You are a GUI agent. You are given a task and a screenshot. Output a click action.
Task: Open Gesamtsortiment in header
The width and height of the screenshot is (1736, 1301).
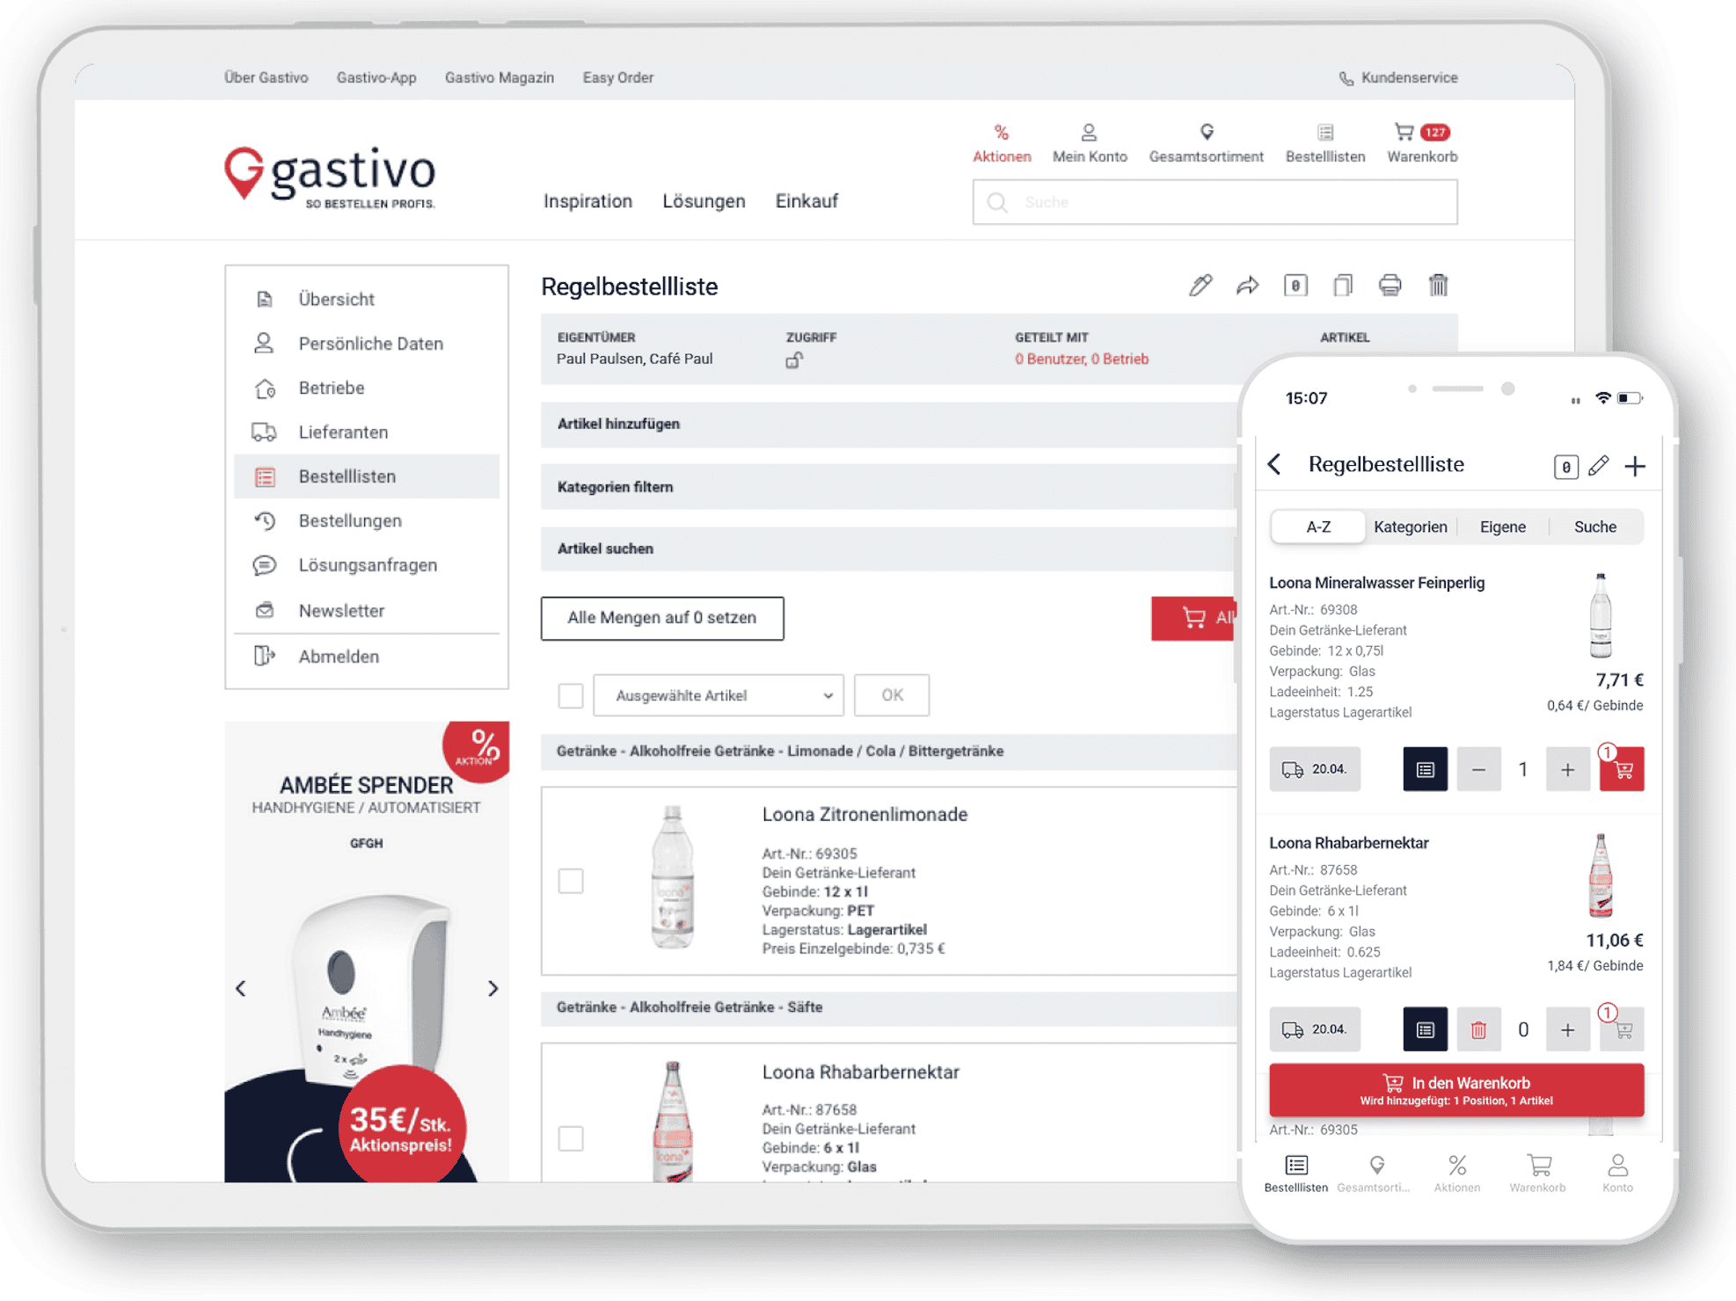click(1206, 143)
